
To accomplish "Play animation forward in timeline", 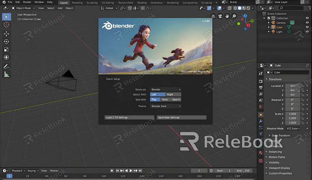I will click(x=131, y=171).
